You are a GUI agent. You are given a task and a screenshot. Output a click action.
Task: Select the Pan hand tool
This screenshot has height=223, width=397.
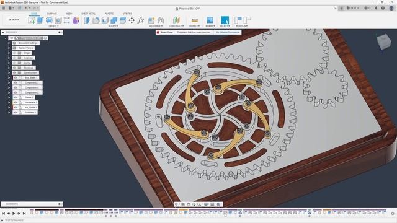[x=189, y=204]
